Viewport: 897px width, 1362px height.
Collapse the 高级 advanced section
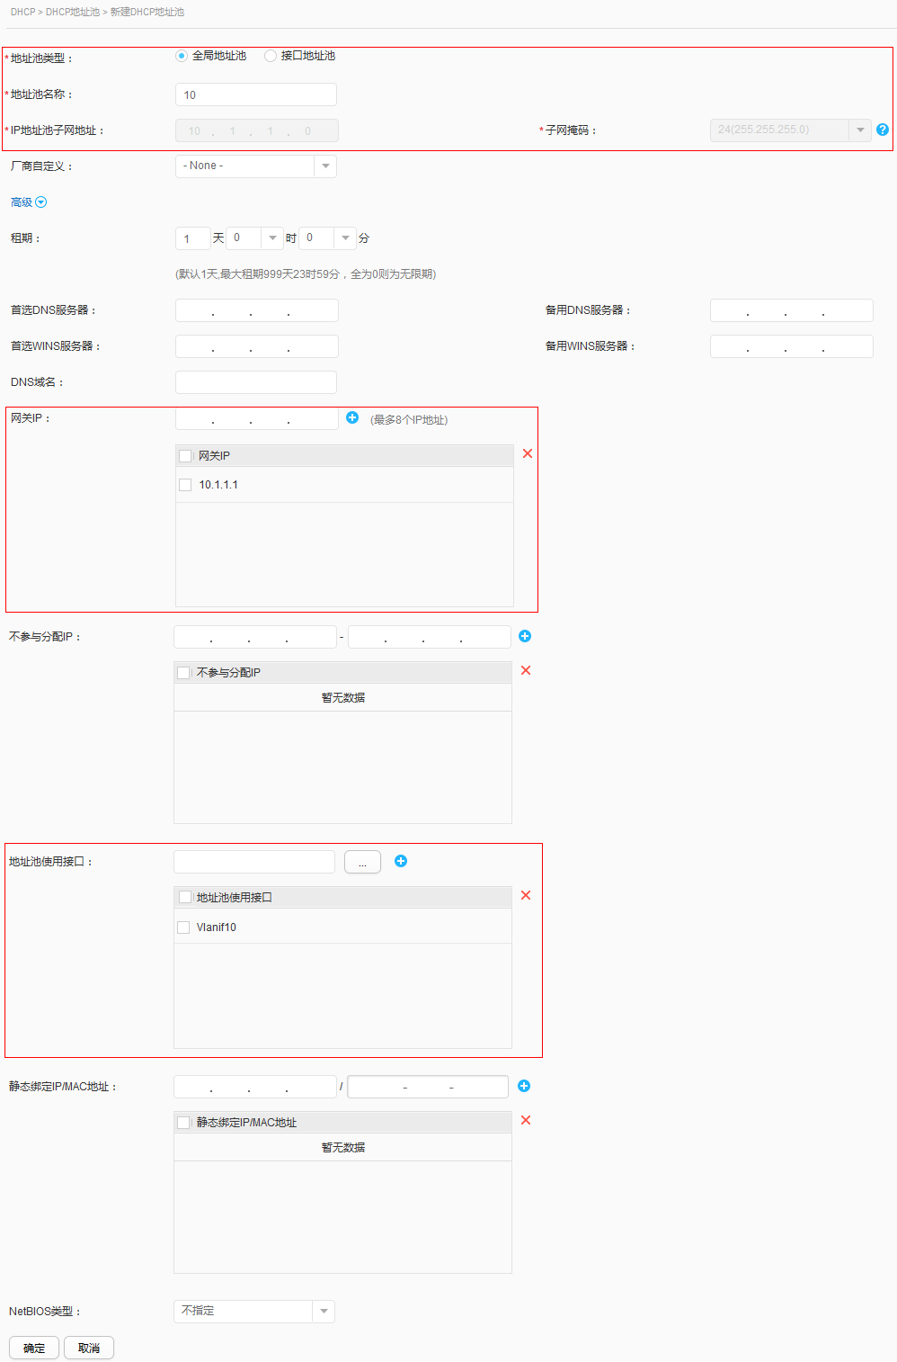28,202
